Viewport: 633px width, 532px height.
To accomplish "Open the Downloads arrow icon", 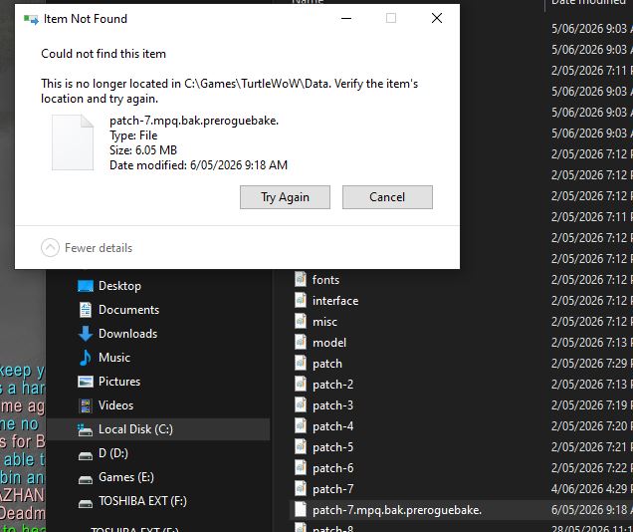I will tap(86, 334).
